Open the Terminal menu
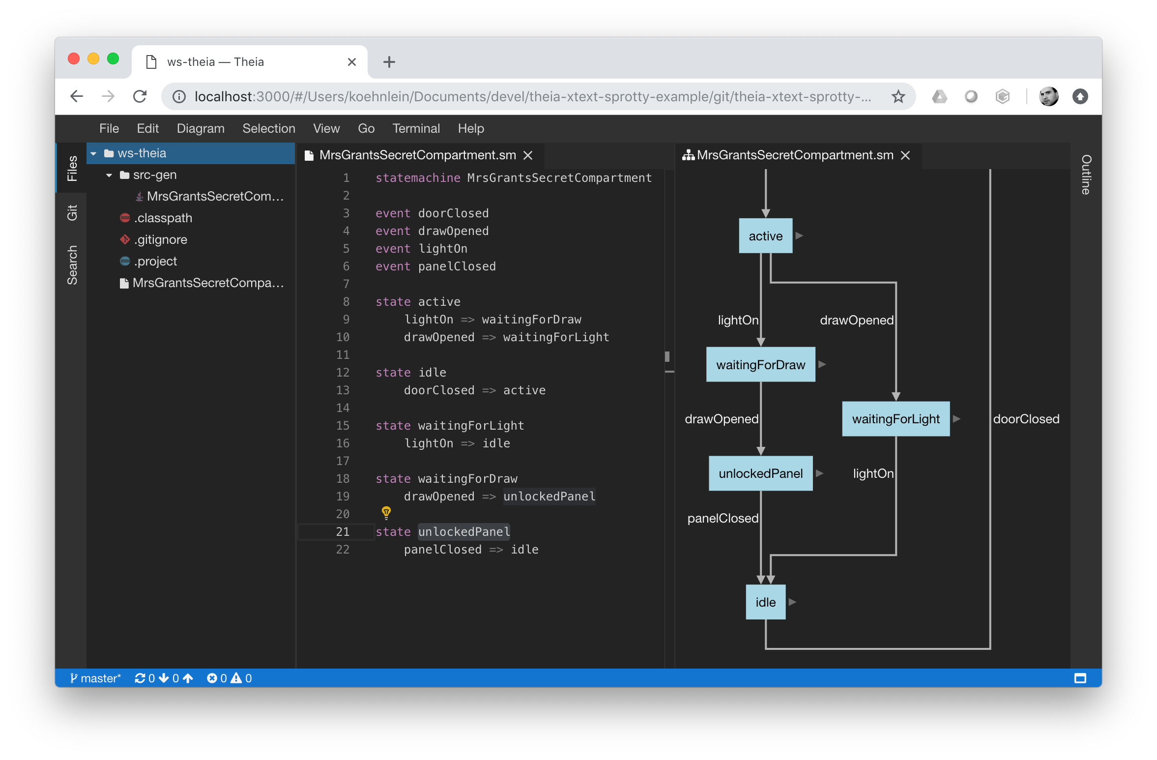 [x=414, y=128]
